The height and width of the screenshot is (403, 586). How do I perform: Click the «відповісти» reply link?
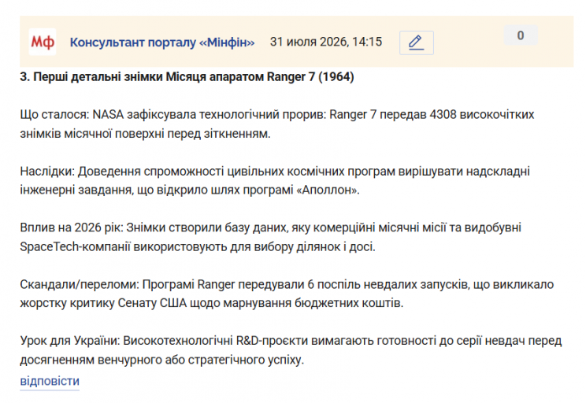[50, 381]
